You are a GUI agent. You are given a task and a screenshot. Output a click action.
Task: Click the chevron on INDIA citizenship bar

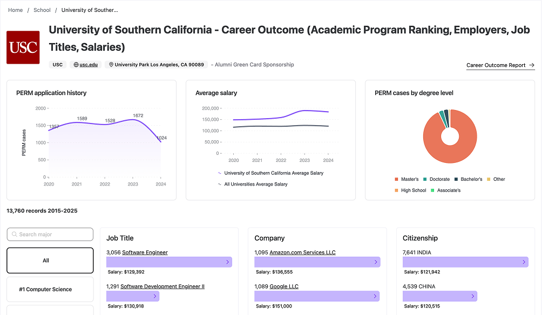coord(524,262)
